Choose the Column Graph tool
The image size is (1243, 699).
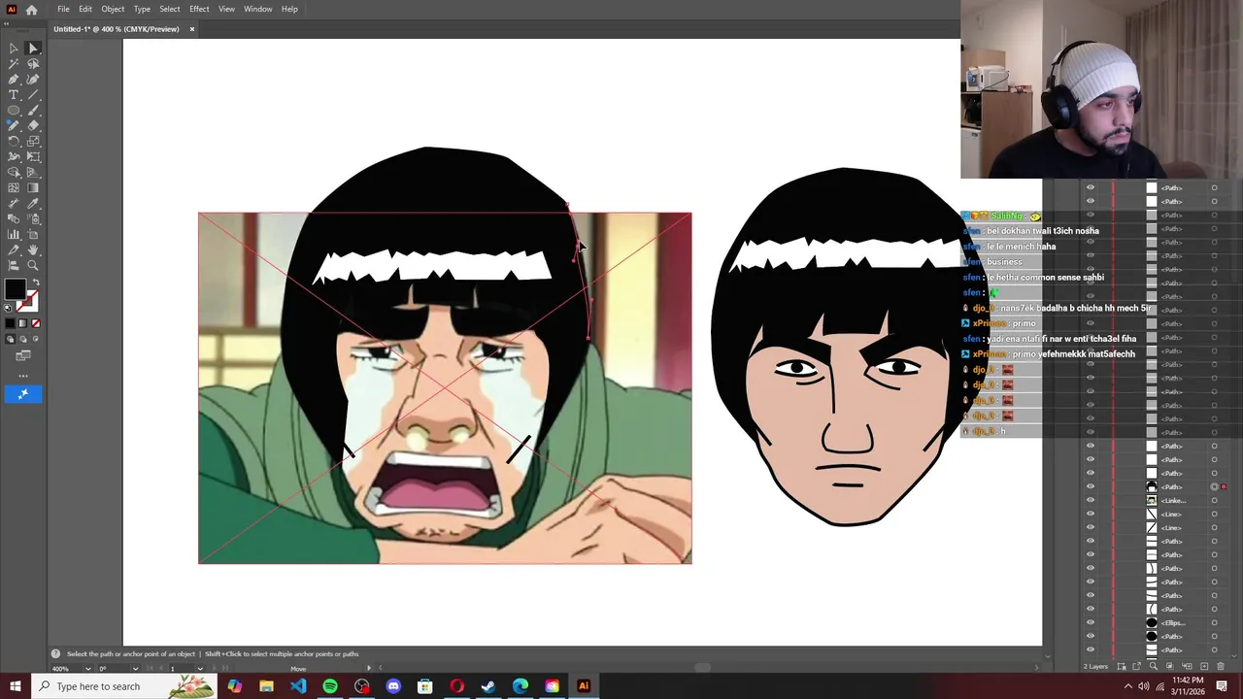tap(14, 234)
